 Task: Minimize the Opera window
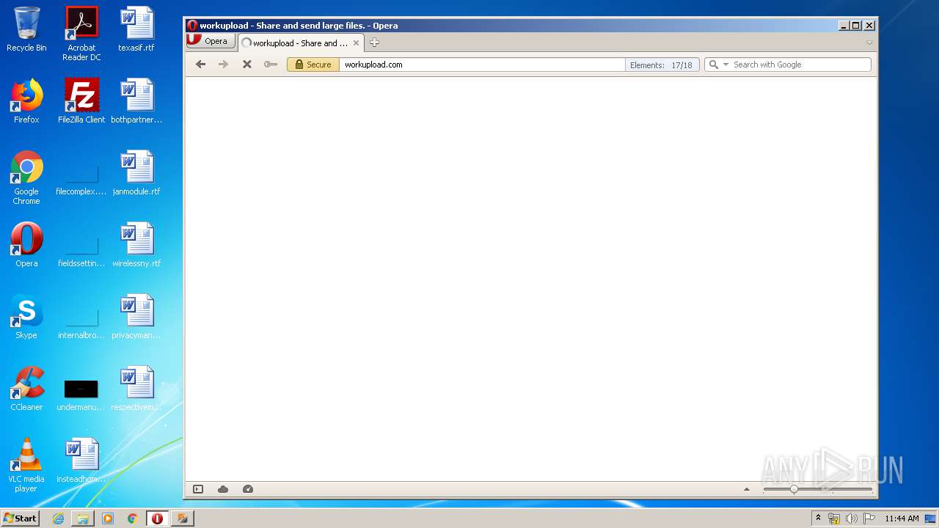coord(844,25)
